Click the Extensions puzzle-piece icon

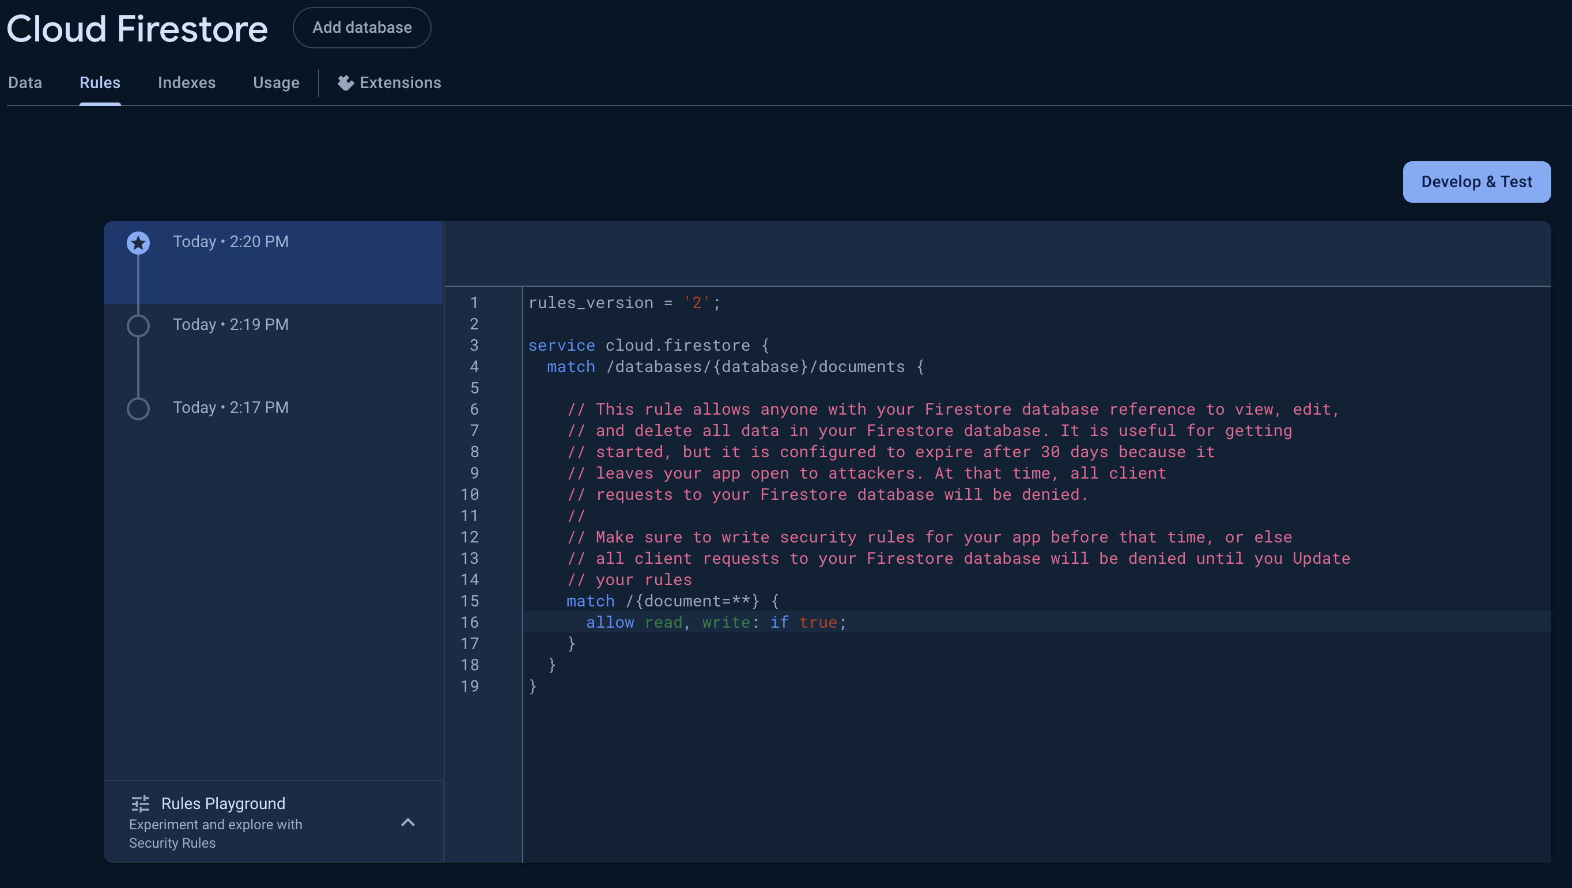345,83
